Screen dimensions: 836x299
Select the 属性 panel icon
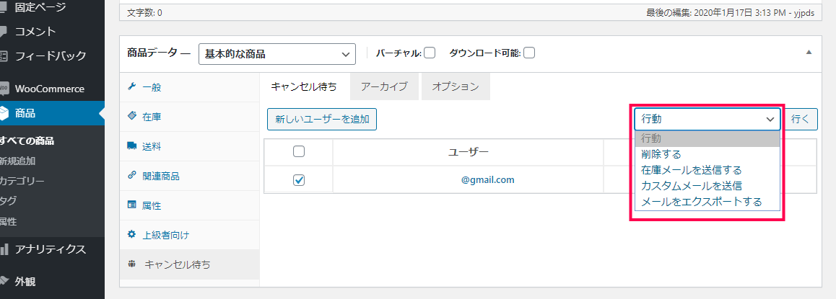coord(131,205)
